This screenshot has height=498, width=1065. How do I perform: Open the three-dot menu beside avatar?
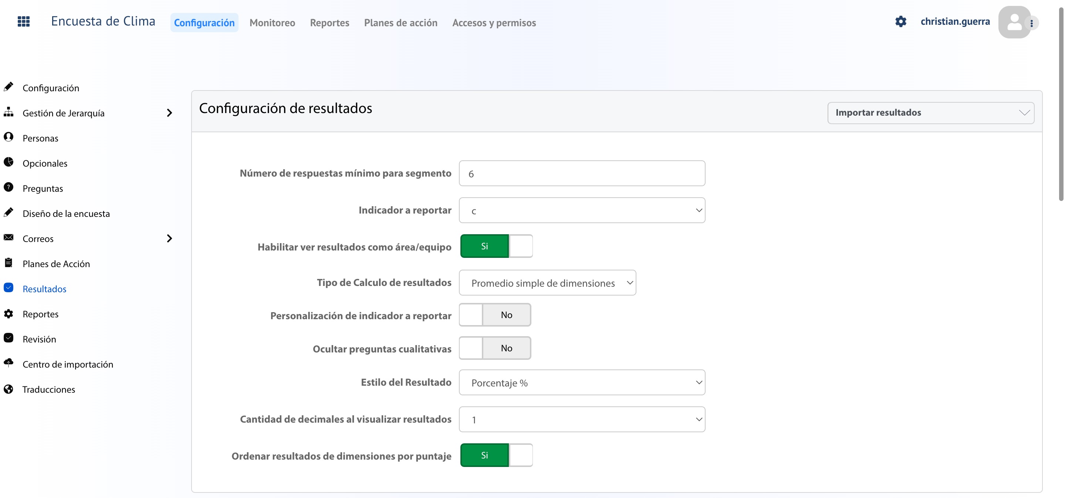1032,23
